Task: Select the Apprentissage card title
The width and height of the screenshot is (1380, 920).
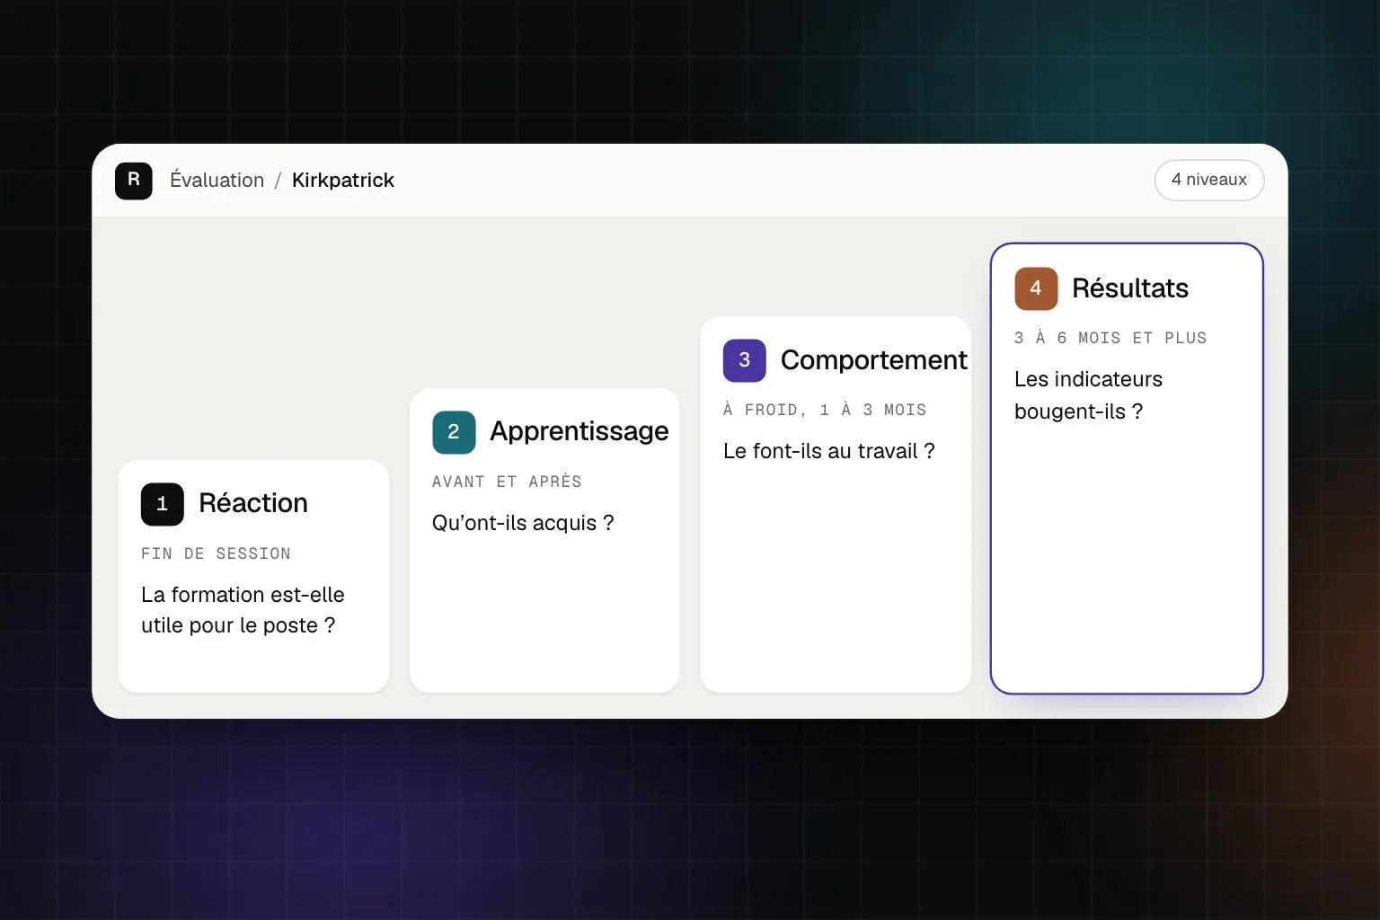Action: click(x=579, y=431)
